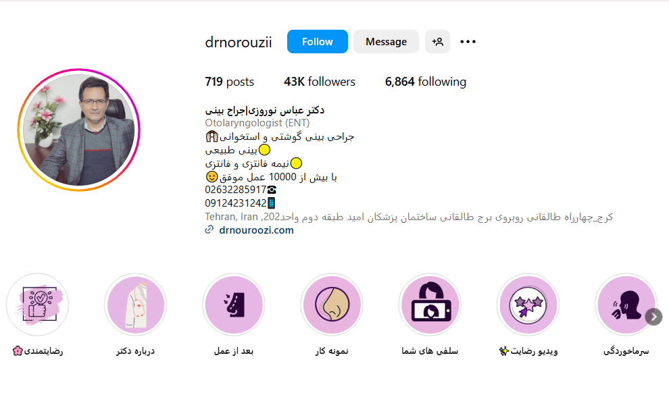This screenshot has height=395, width=669.
Task: Click the link chain icon beside website
Action: (209, 230)
